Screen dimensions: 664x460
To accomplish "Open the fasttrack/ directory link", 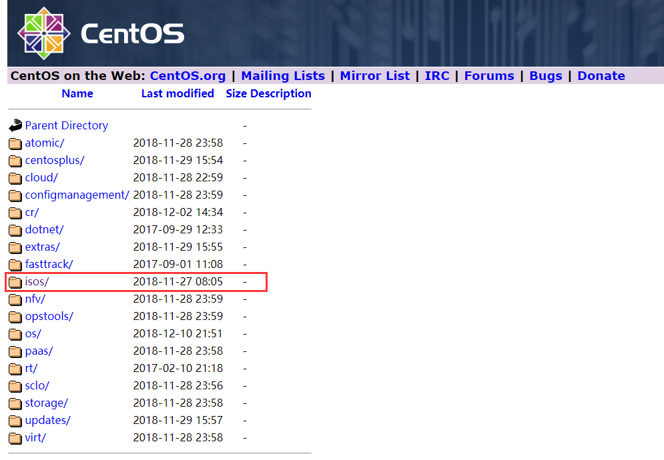I will (x=49, y=265).
